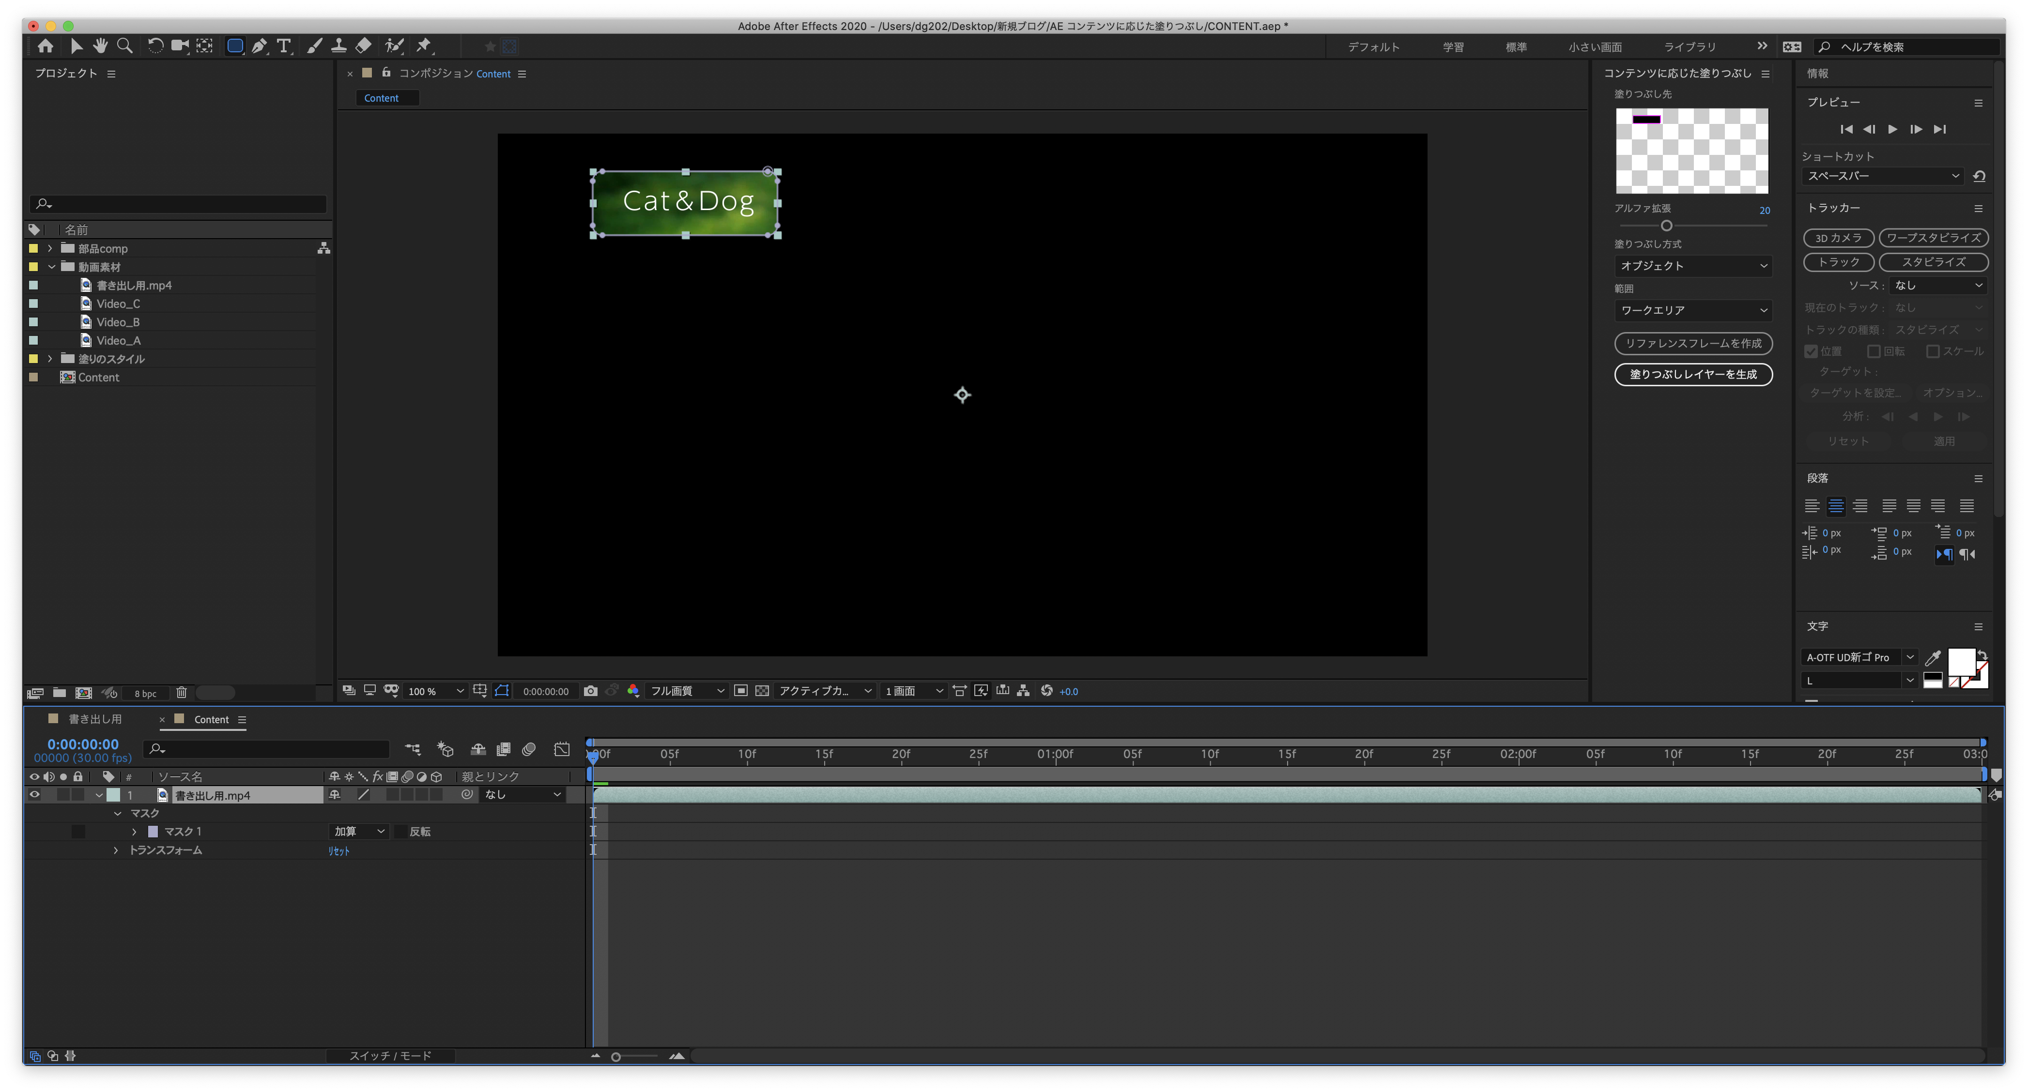Jump to first frame in Preview panel
This screenshot has width=2028, height=1092.
1846,129
